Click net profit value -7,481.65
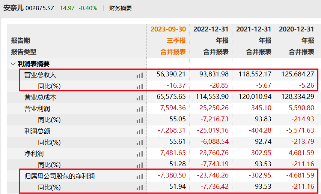The height and width of the screenshot is (194, 321). point(172,153)
